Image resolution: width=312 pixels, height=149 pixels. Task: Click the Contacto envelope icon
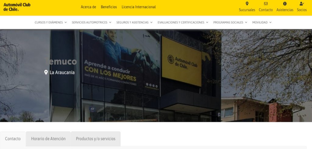click(x=266, y=4)
